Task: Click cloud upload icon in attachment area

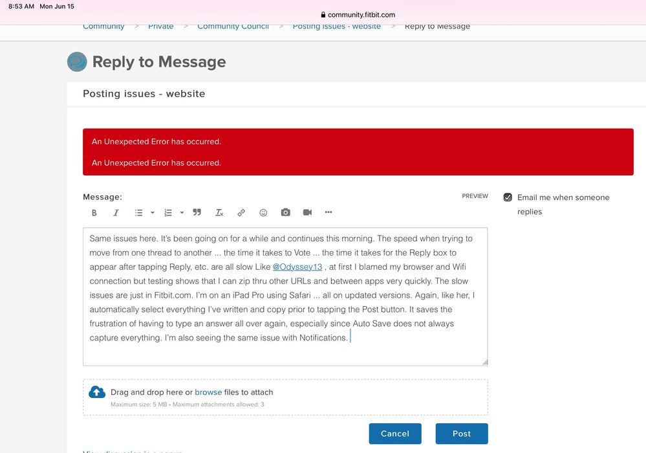Action: (x=97, y=392)
